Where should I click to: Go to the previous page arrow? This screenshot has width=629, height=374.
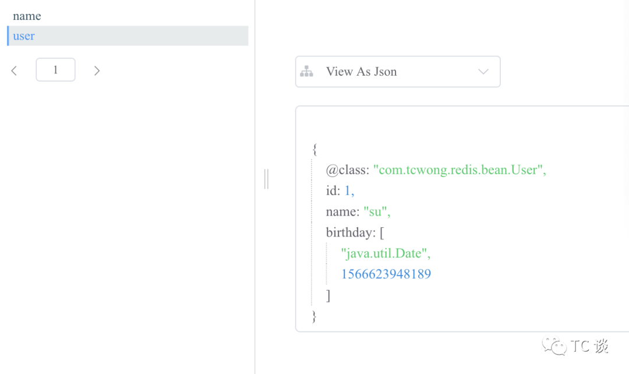(14, 70)
